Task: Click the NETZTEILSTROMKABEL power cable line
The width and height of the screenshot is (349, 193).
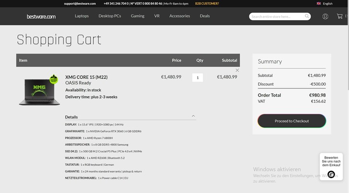Action: pos(97,178)
